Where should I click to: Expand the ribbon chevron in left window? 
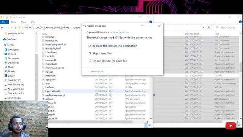click(x=147, y=22)
